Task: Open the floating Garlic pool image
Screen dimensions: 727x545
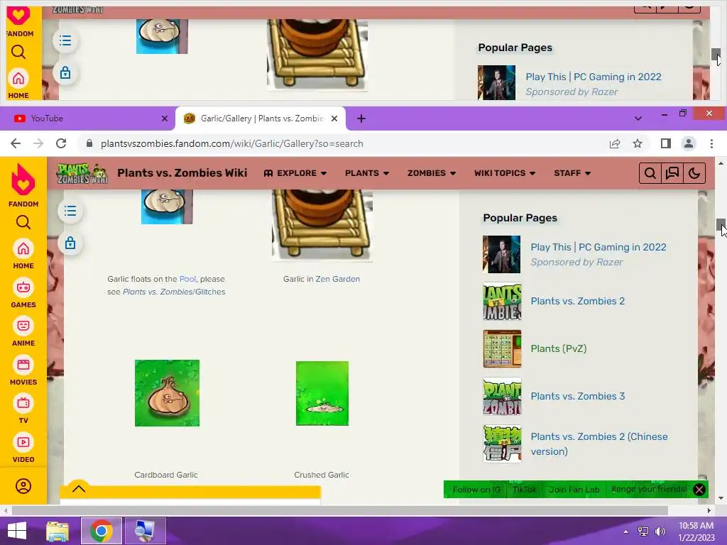Action: coord(167,207)
